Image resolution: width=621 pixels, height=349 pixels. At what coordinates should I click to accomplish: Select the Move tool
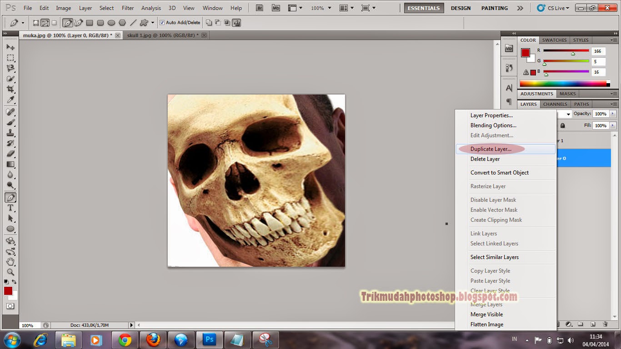click(x=10, y=47)
